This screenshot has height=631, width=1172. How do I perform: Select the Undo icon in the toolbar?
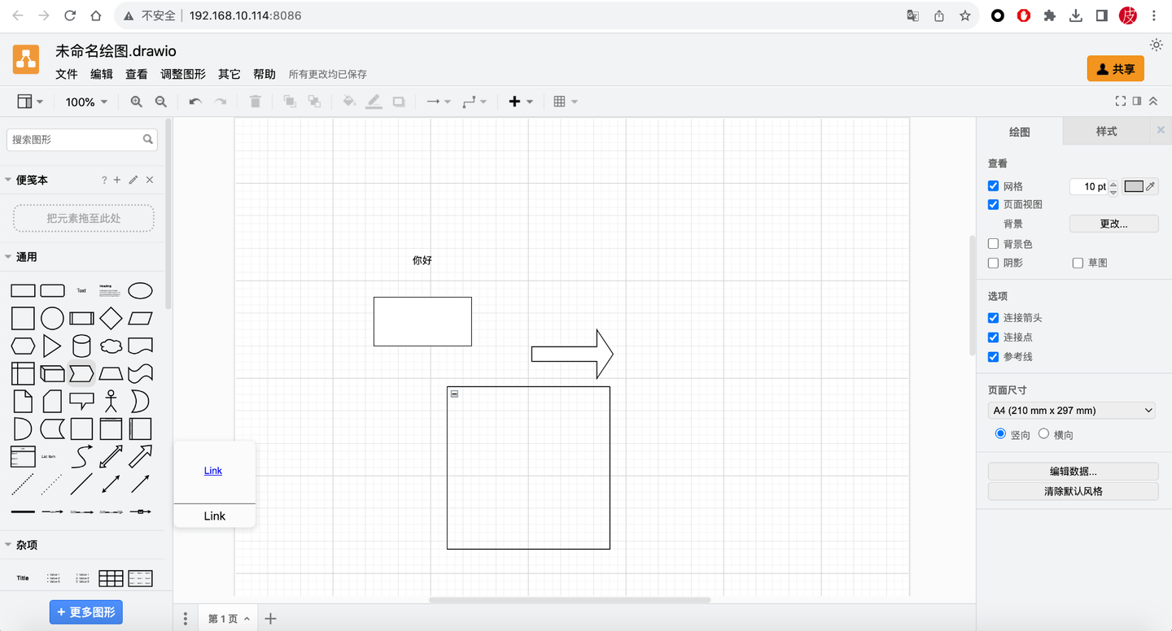coord(195,101)
